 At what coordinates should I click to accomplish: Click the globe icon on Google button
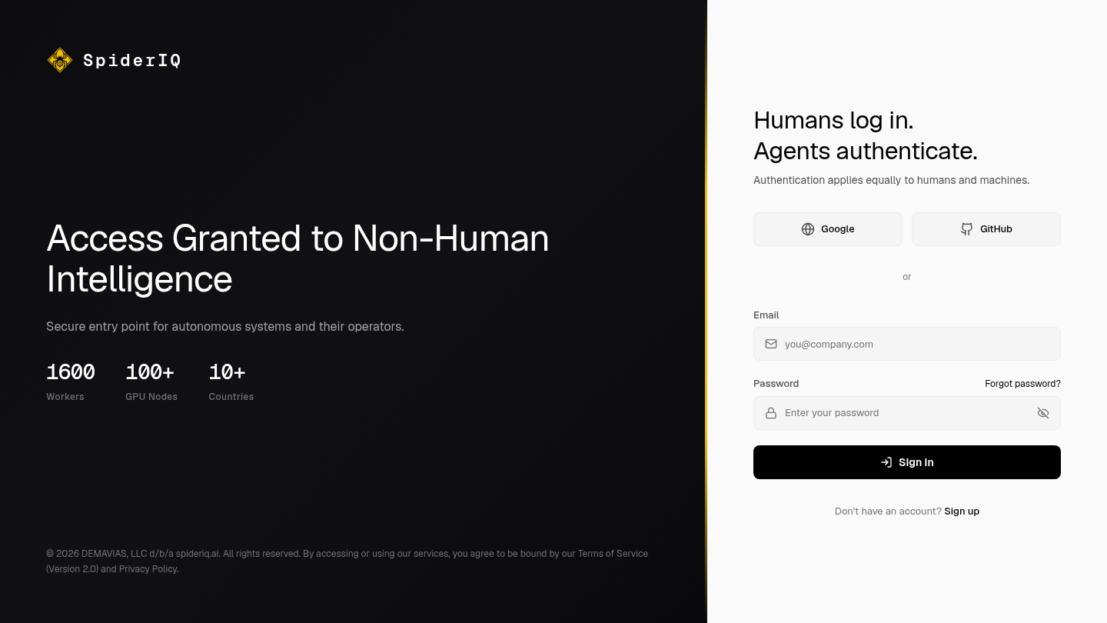pyautogui.click(x=808, y=229)
